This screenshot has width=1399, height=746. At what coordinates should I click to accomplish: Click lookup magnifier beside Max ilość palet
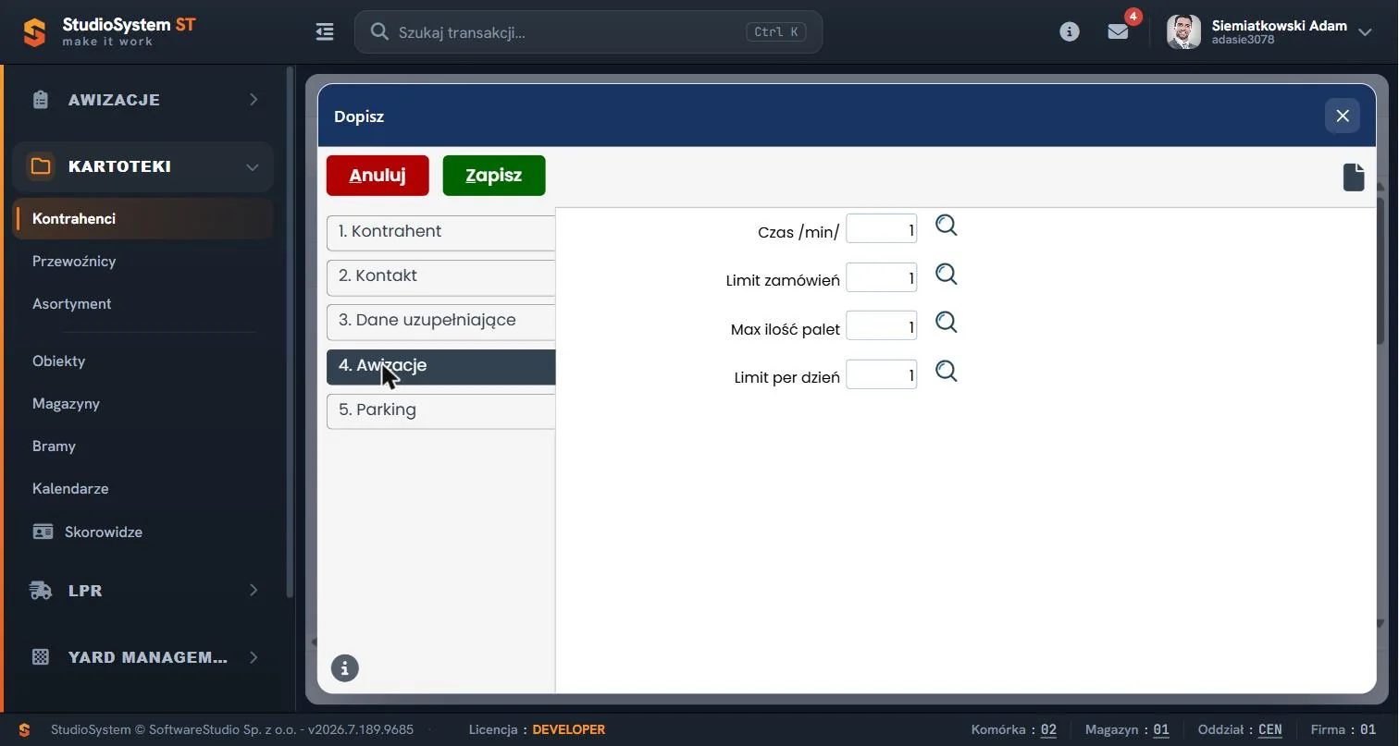click(946, 323)
